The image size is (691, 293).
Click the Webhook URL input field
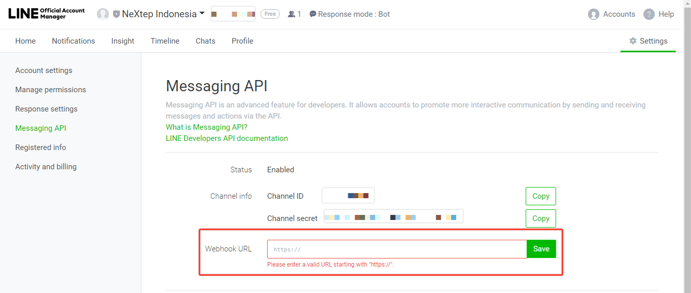click(x=397, y=249)
